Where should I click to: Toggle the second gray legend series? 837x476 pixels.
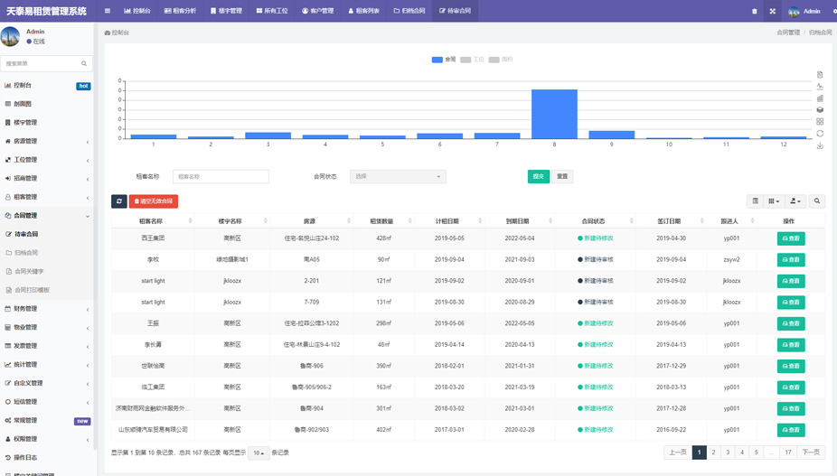501,60
